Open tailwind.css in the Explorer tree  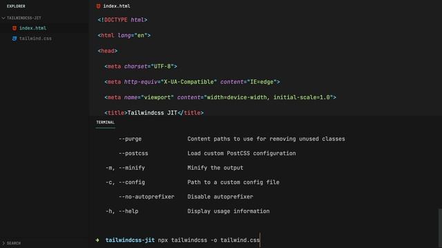coord(35,39)
